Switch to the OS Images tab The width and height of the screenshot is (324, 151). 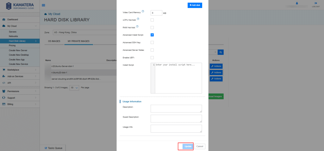[x=54, y=41]
